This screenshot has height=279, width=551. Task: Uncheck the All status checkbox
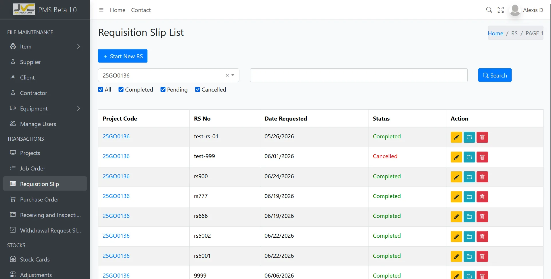click(x=101, y=90)
